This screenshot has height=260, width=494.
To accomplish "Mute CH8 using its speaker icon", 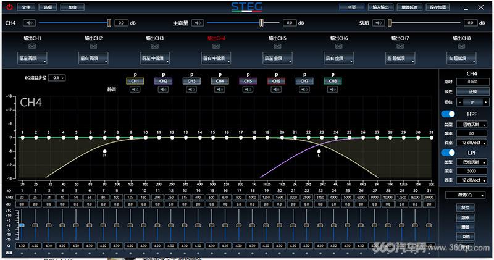I will tap(333, 90).
